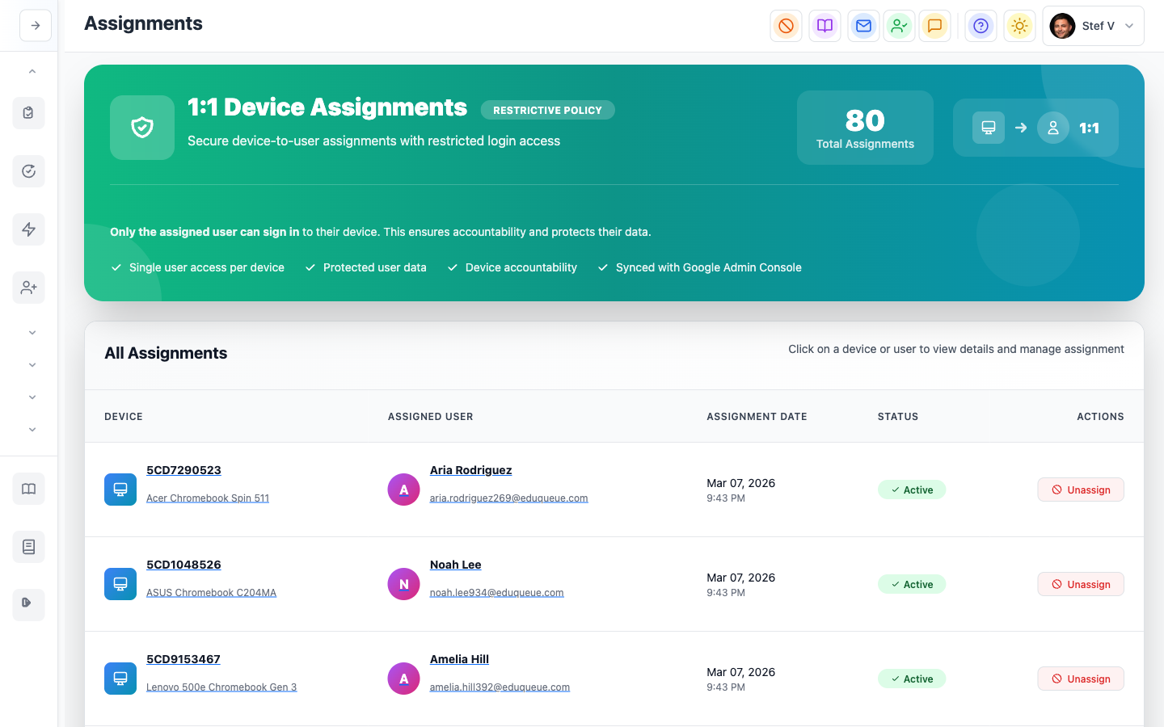This screenshot has height=727, width=1164.
Task: Open the mail envelope icon in the header
Action: pos(863,25)
